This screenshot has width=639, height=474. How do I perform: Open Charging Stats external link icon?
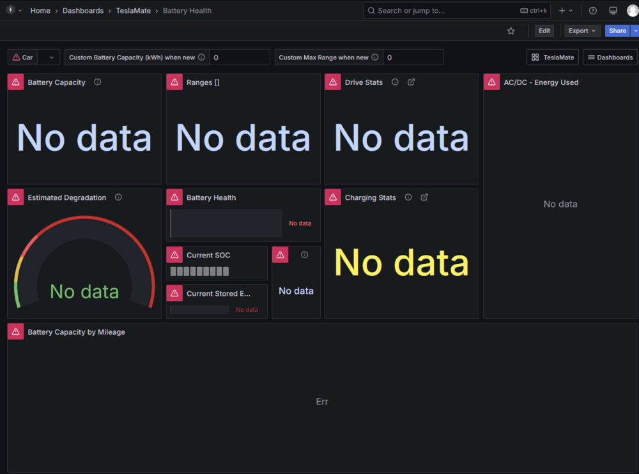pyautogui.click(x=424, y=197)
